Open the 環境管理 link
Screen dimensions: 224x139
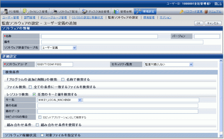[149, 17]
